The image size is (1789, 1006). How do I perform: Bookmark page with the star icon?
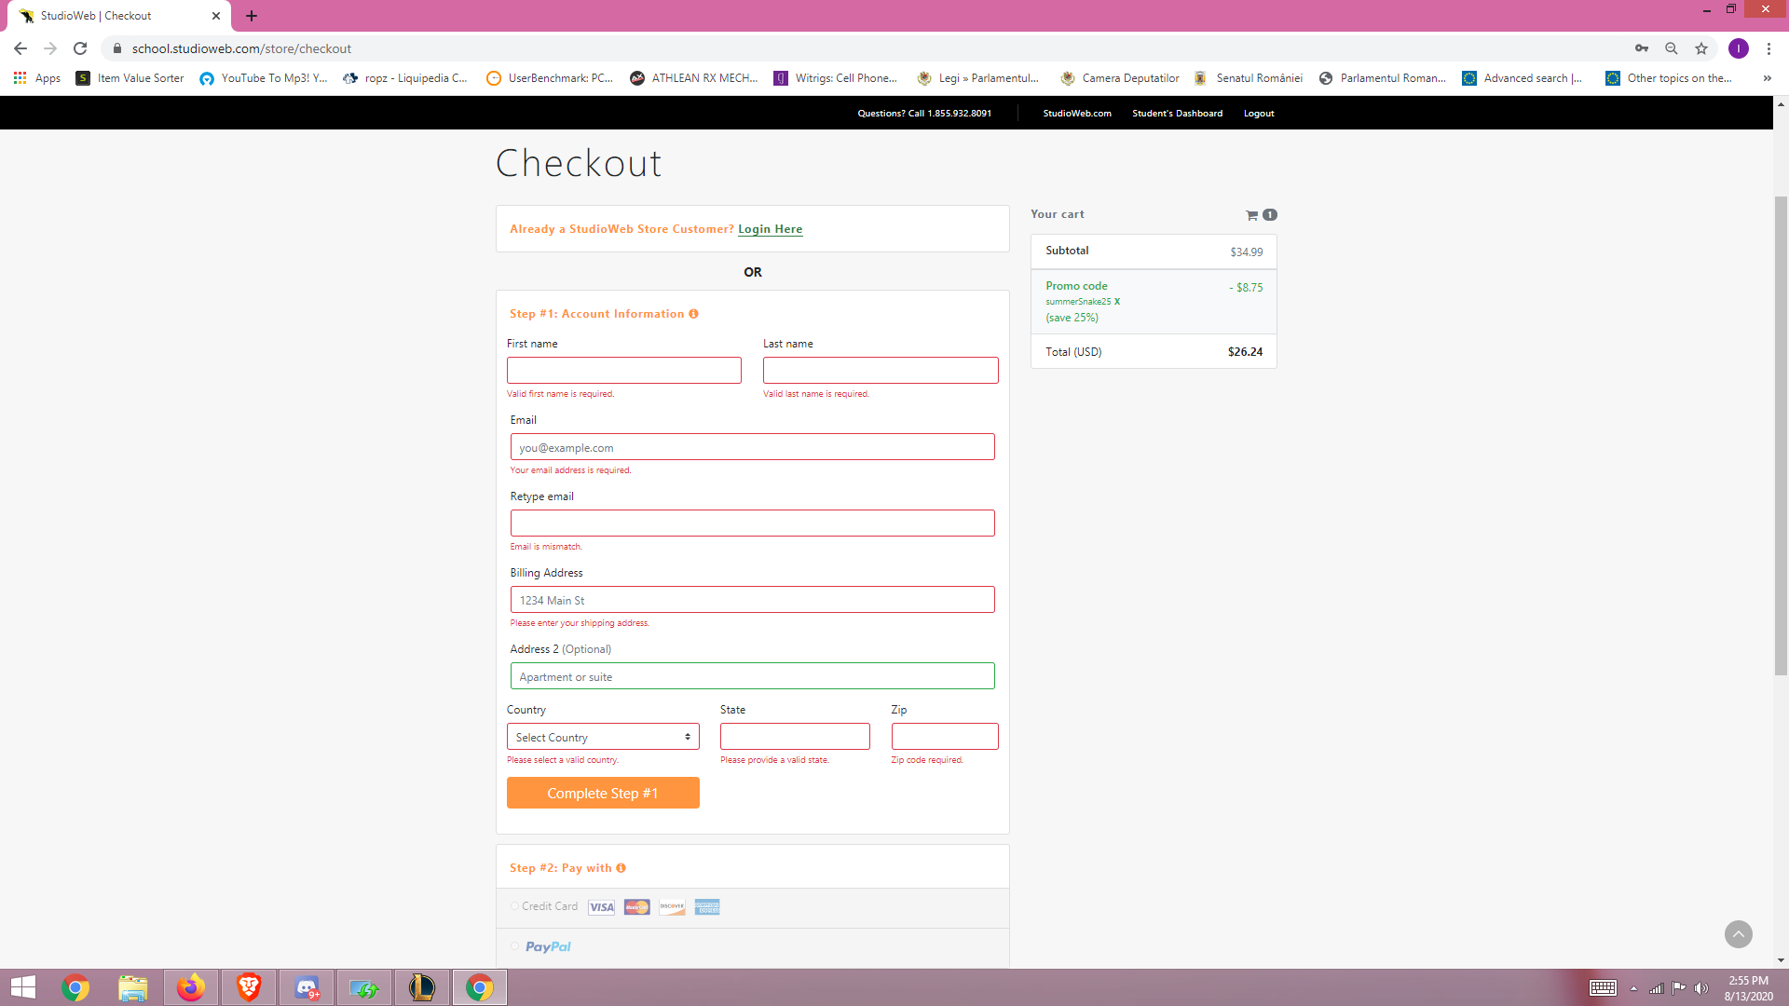[1701, 48]
